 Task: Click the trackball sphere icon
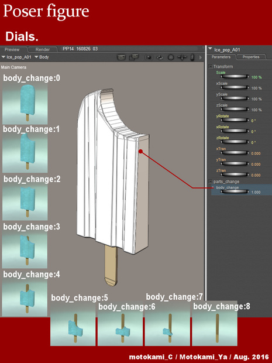[x=171, y=57]
